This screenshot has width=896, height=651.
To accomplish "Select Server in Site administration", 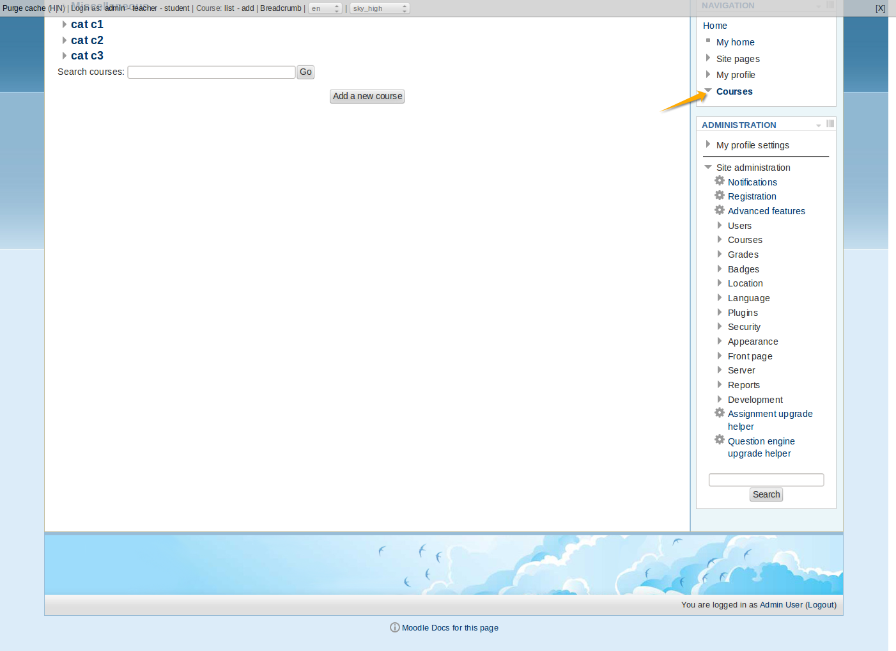I will point(741,370).
